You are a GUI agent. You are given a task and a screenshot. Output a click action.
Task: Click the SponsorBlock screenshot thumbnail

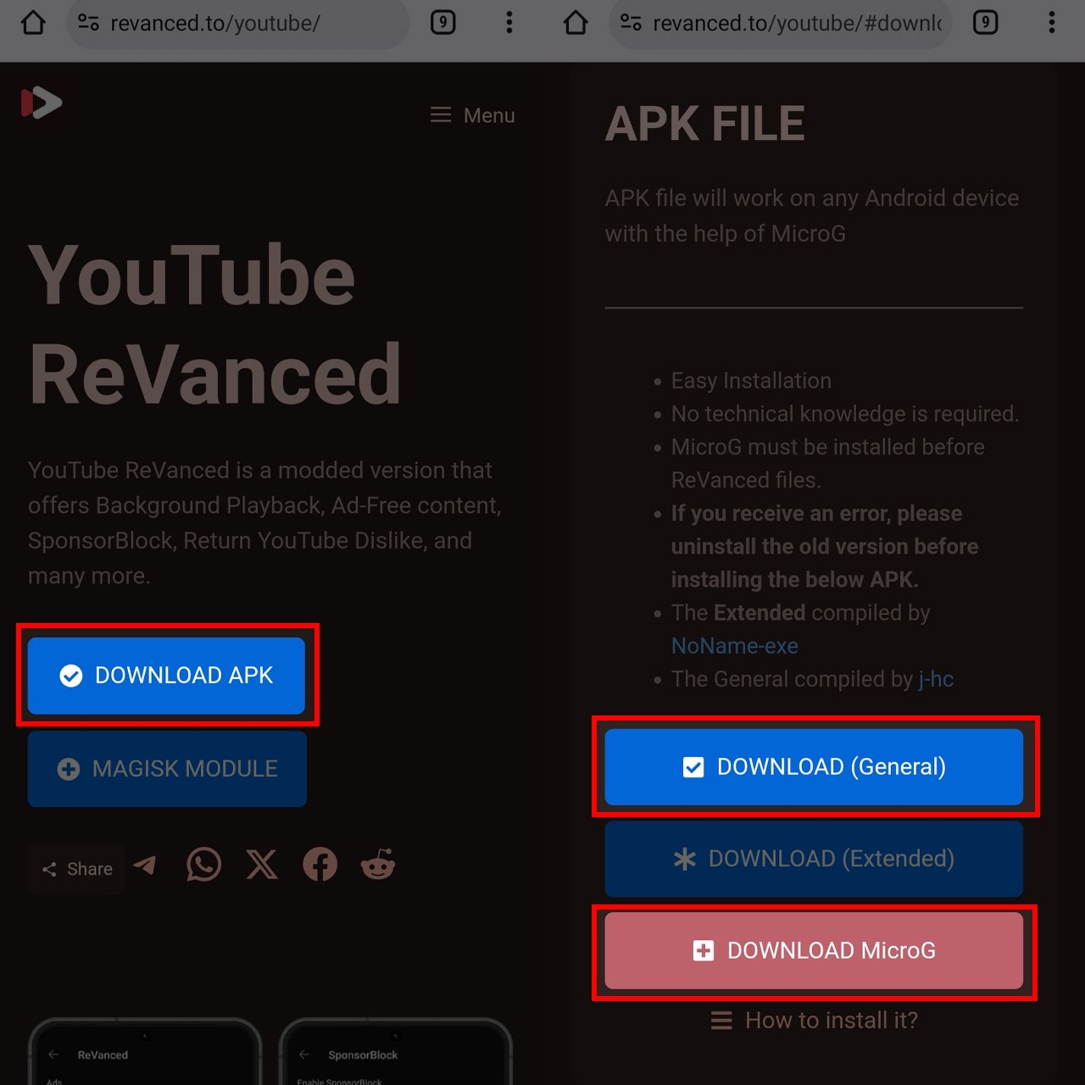tap(396, 1052)
